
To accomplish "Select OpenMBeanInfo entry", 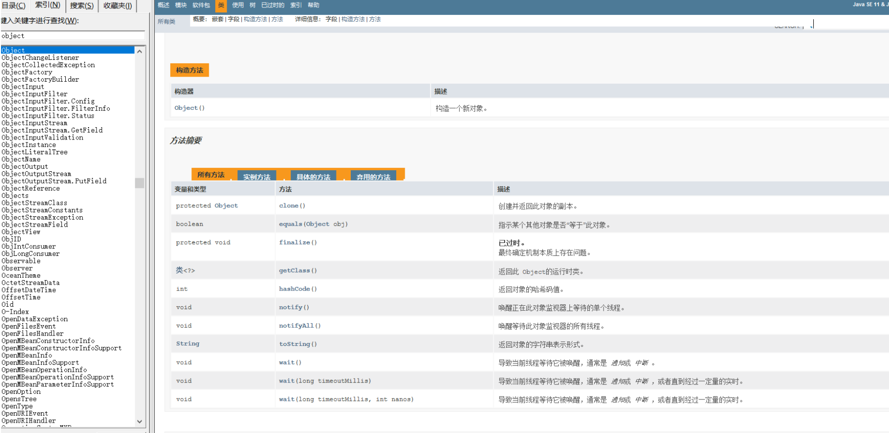I will (27, 355).
